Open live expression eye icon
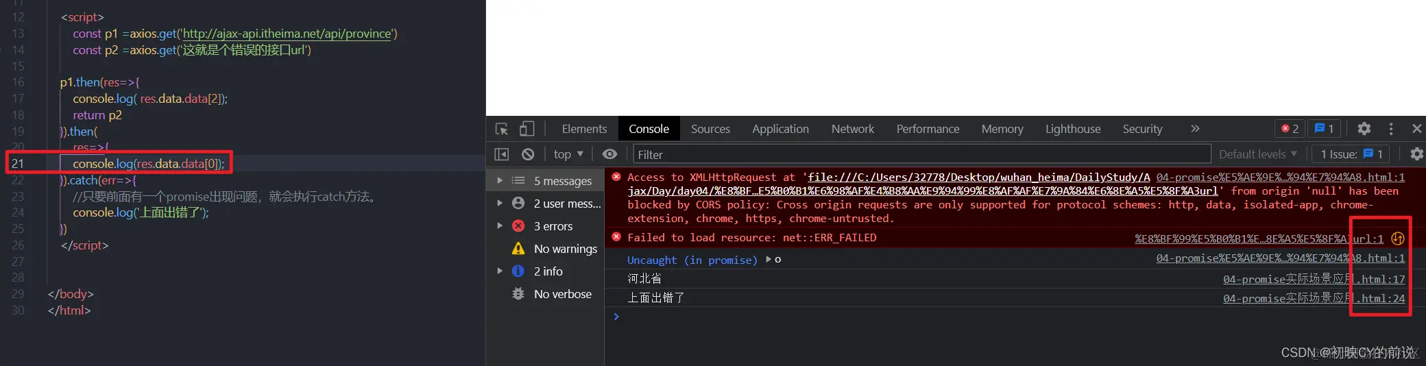 [x=609, y=154]
